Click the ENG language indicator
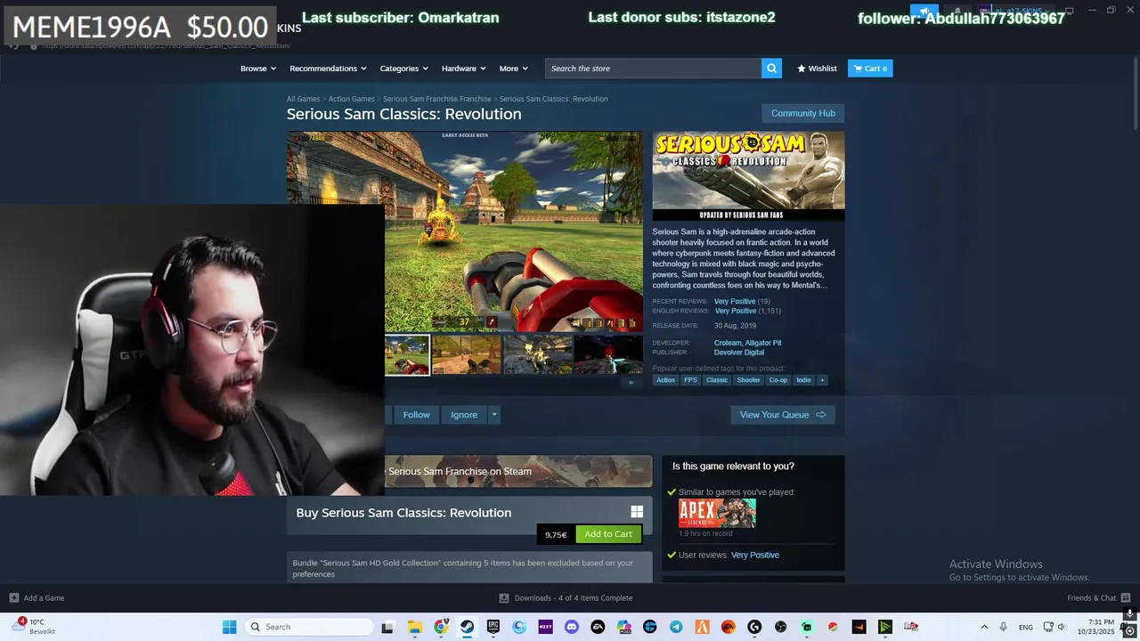This screenshot has height=641, width=1140. click(x=1025, y=627)
